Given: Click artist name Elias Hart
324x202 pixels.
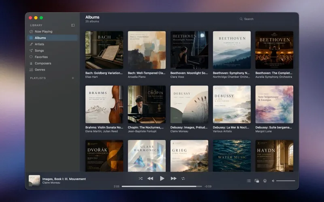Looking at the screenshot, I should 92,77.
